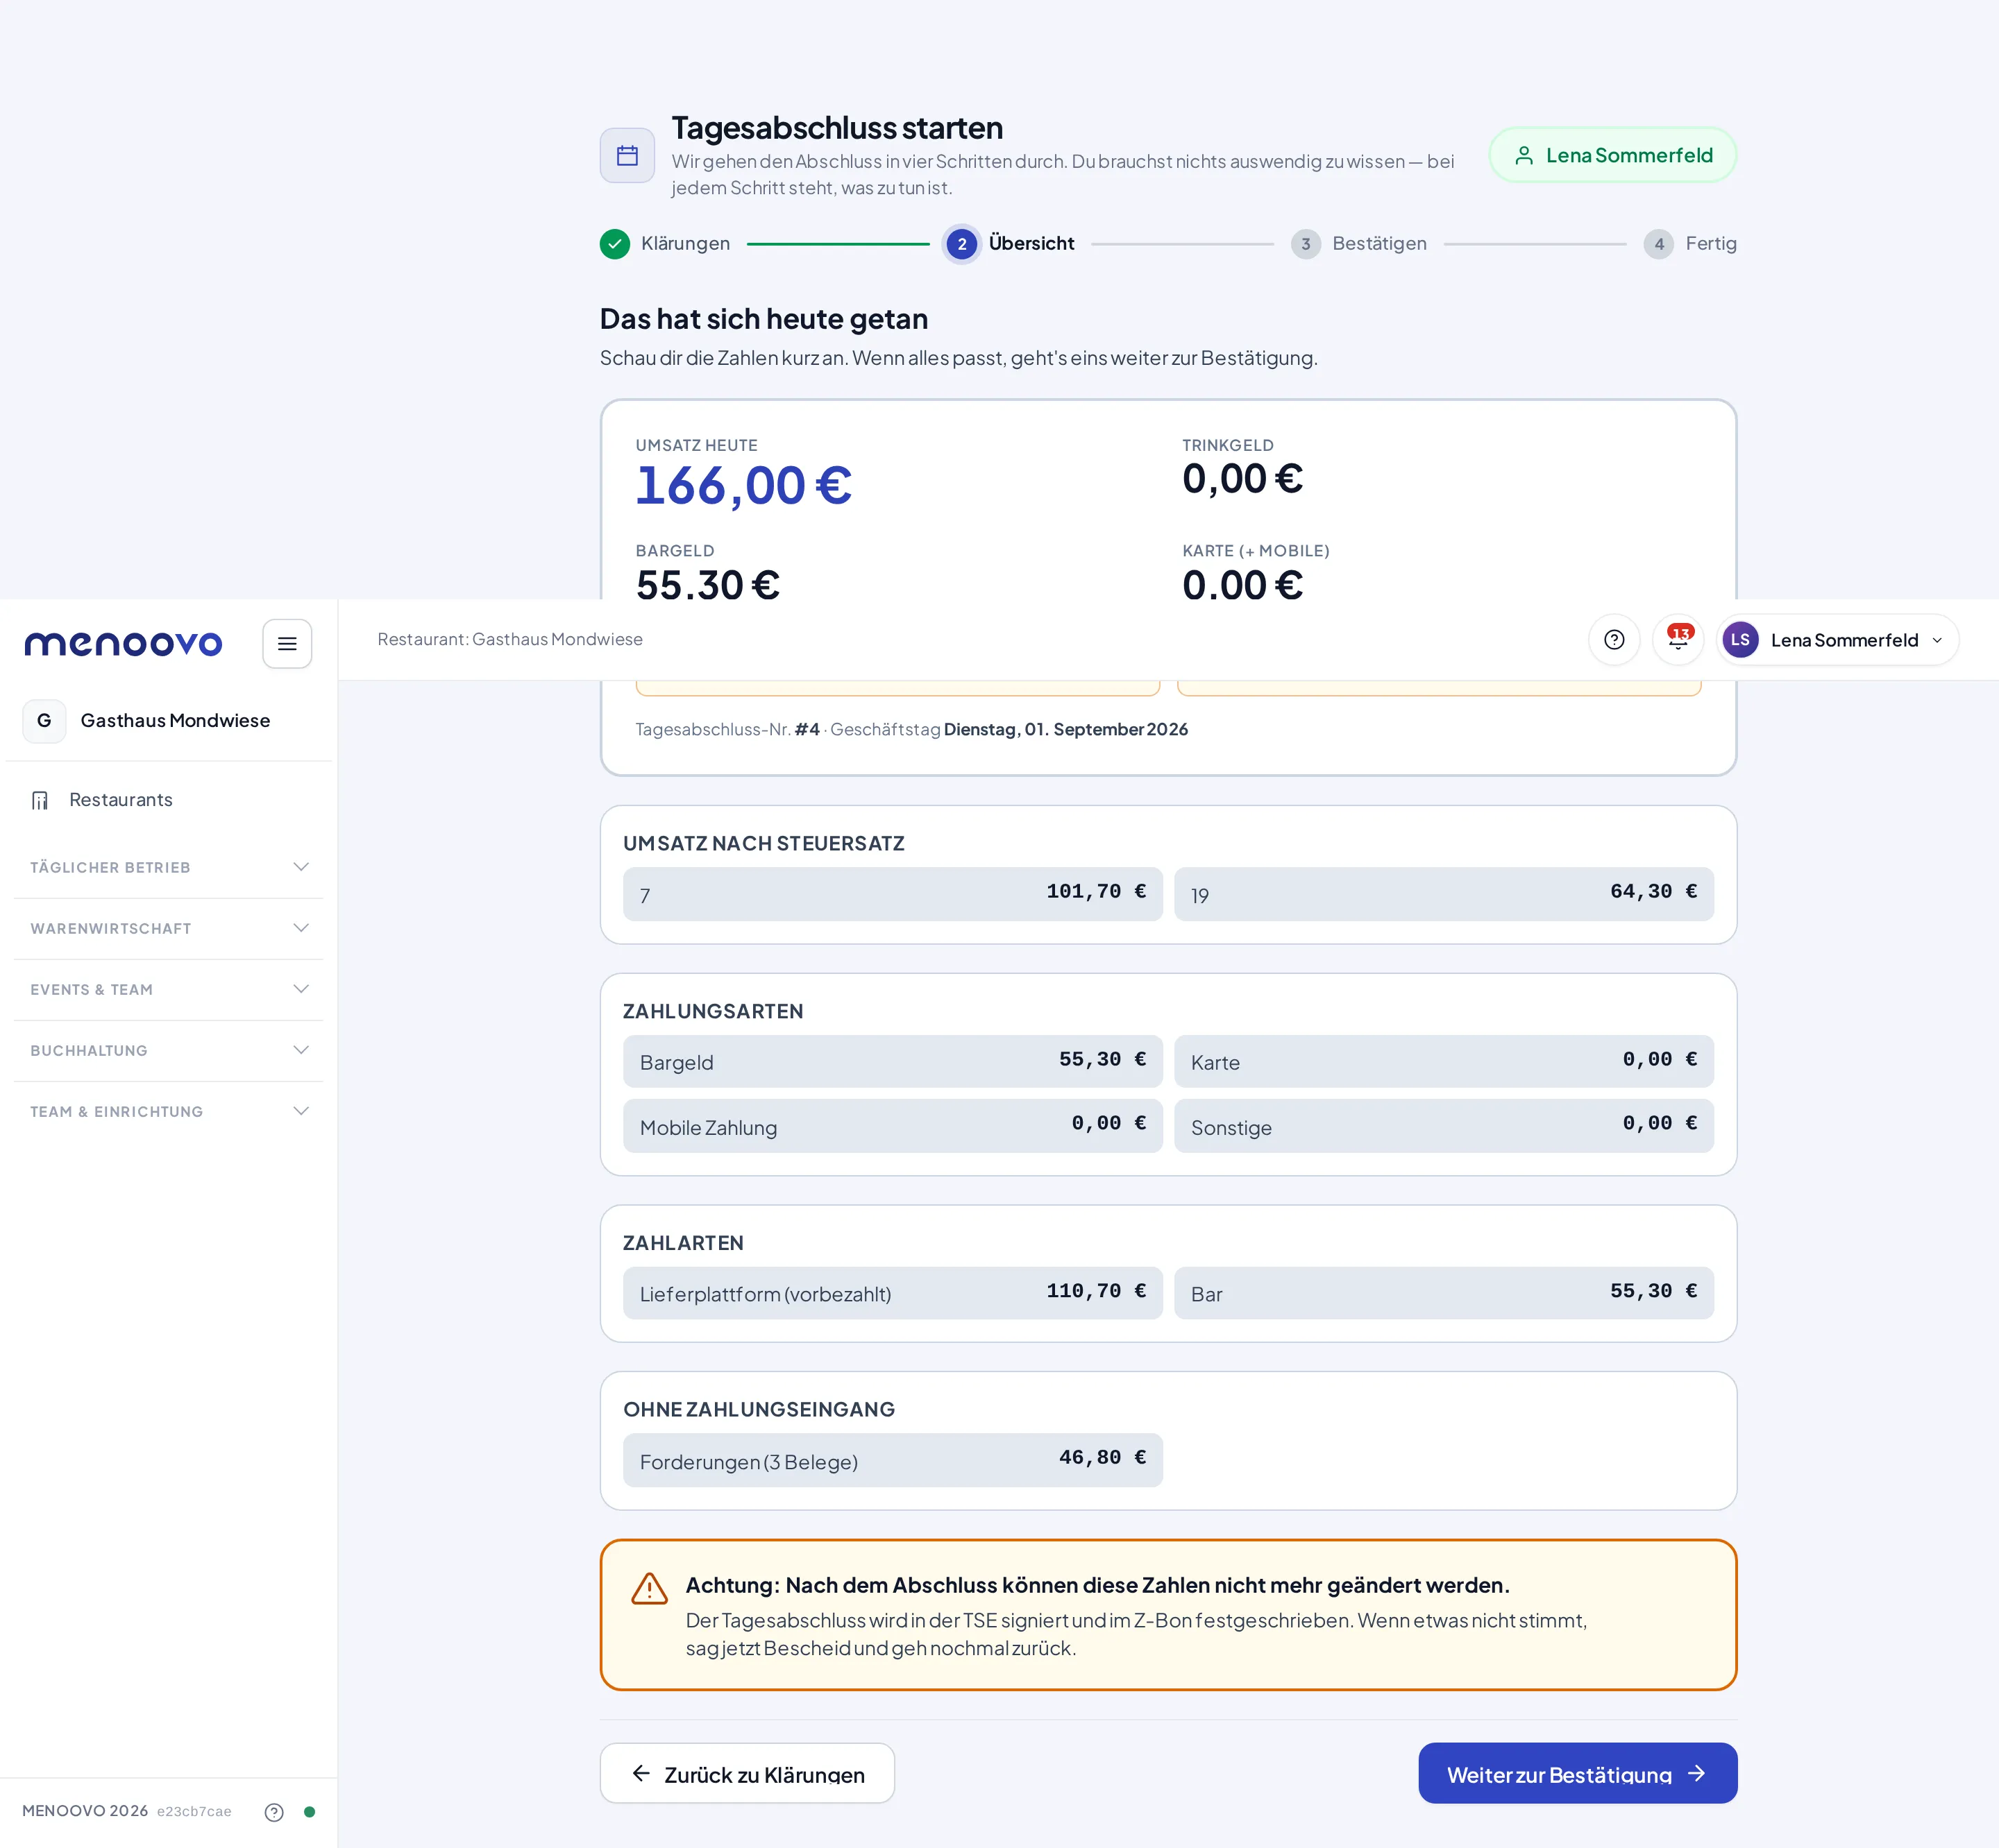Click the G badge for Gasthaus Mondwiese

click(x=44, y=721)
